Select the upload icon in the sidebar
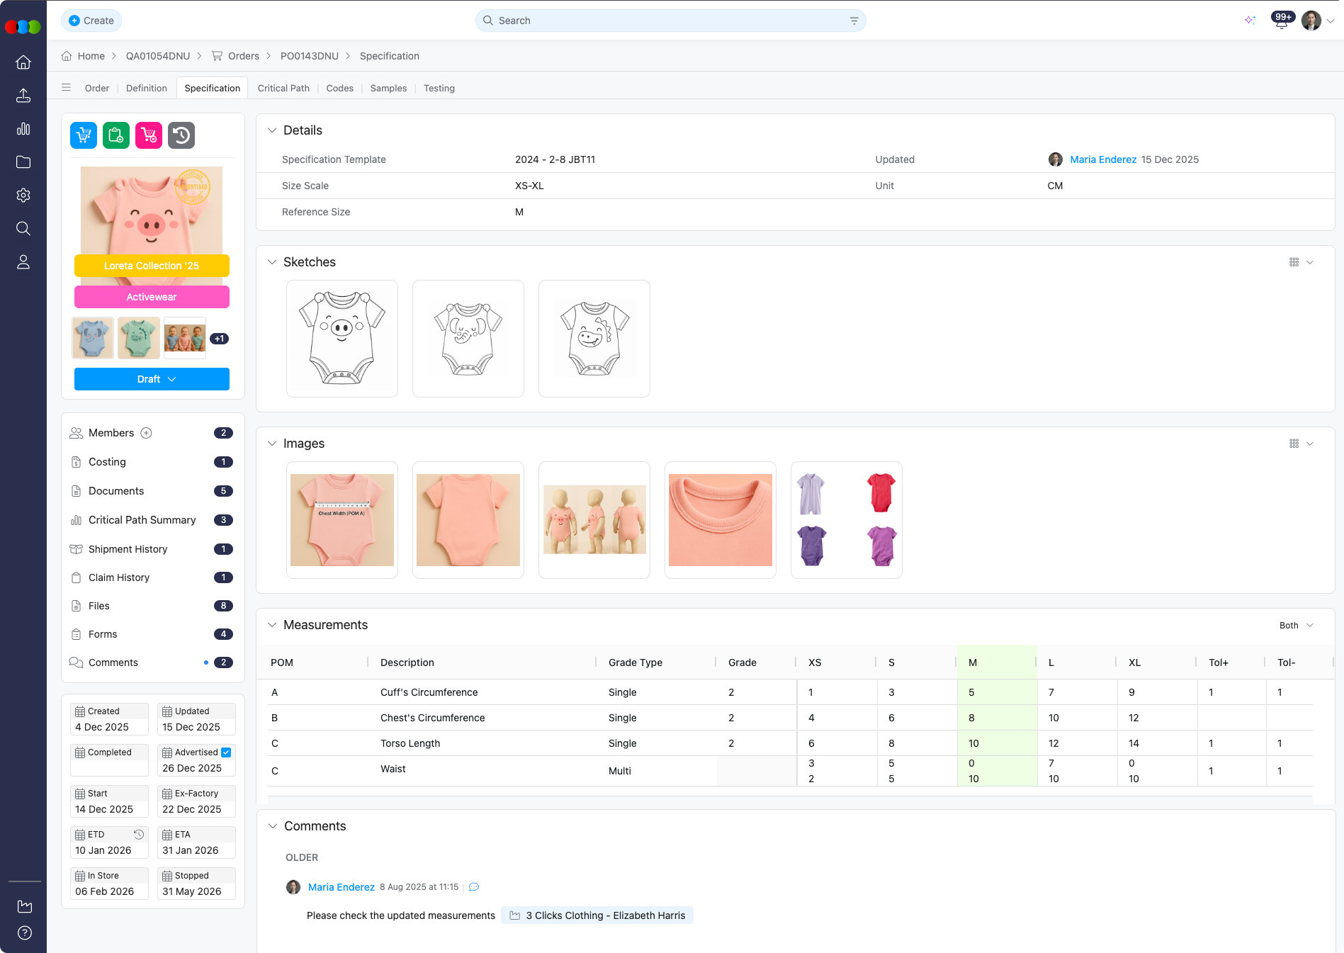Viewport: 1344px width, 953px height. [23, 95]
